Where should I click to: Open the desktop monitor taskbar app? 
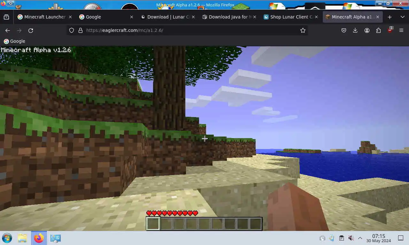[x=56, y=238]
